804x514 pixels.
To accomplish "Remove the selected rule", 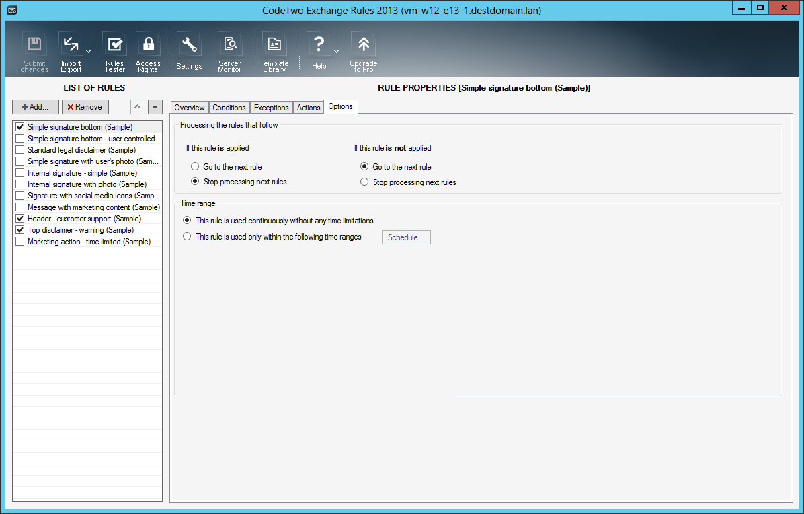I will tap(85, 107).
